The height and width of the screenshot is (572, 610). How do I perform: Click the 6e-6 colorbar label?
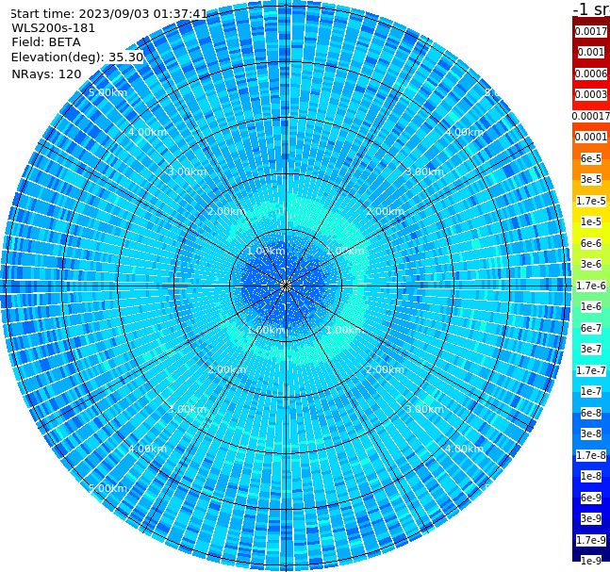(x=591, y=243)
